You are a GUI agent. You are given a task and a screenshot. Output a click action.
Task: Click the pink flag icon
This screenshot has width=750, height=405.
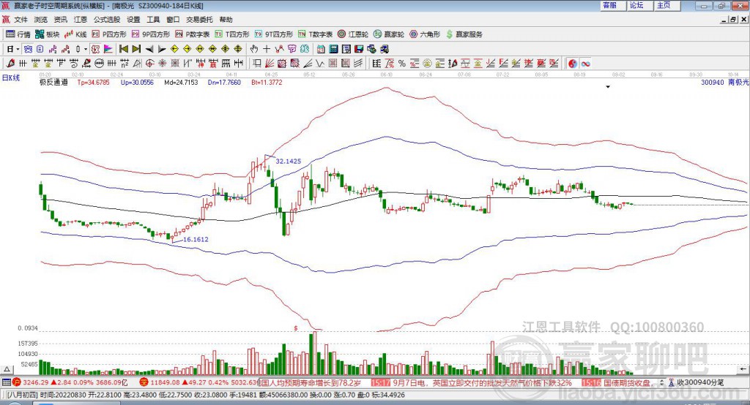[x=108, y=49]
